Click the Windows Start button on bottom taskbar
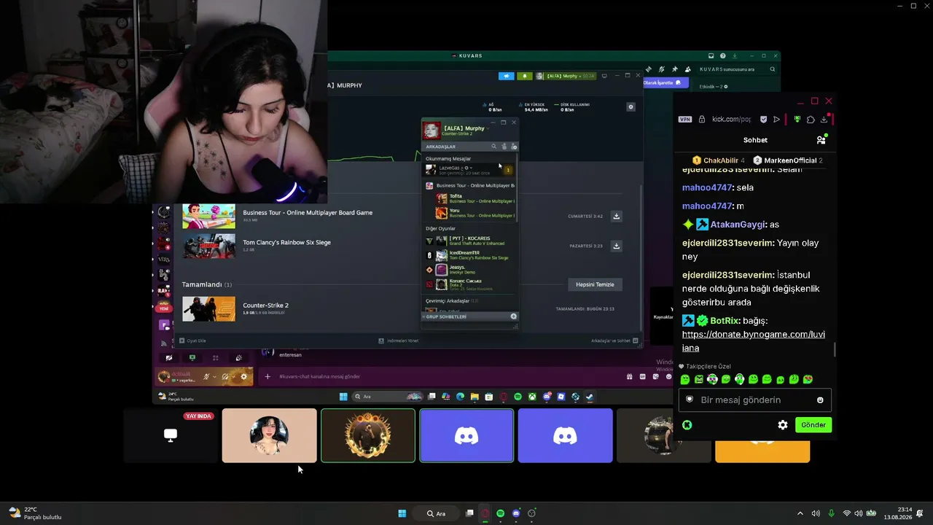 click(x=402, y=513)
